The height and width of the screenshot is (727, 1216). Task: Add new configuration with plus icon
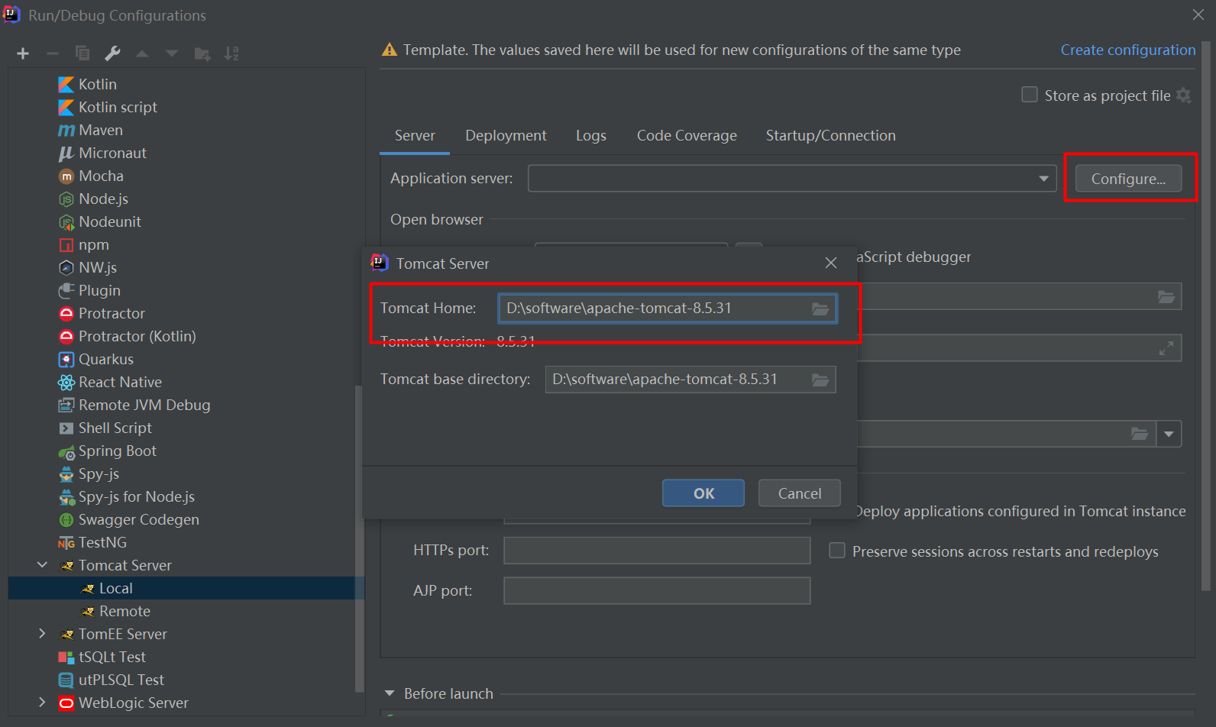click(23, 53)
